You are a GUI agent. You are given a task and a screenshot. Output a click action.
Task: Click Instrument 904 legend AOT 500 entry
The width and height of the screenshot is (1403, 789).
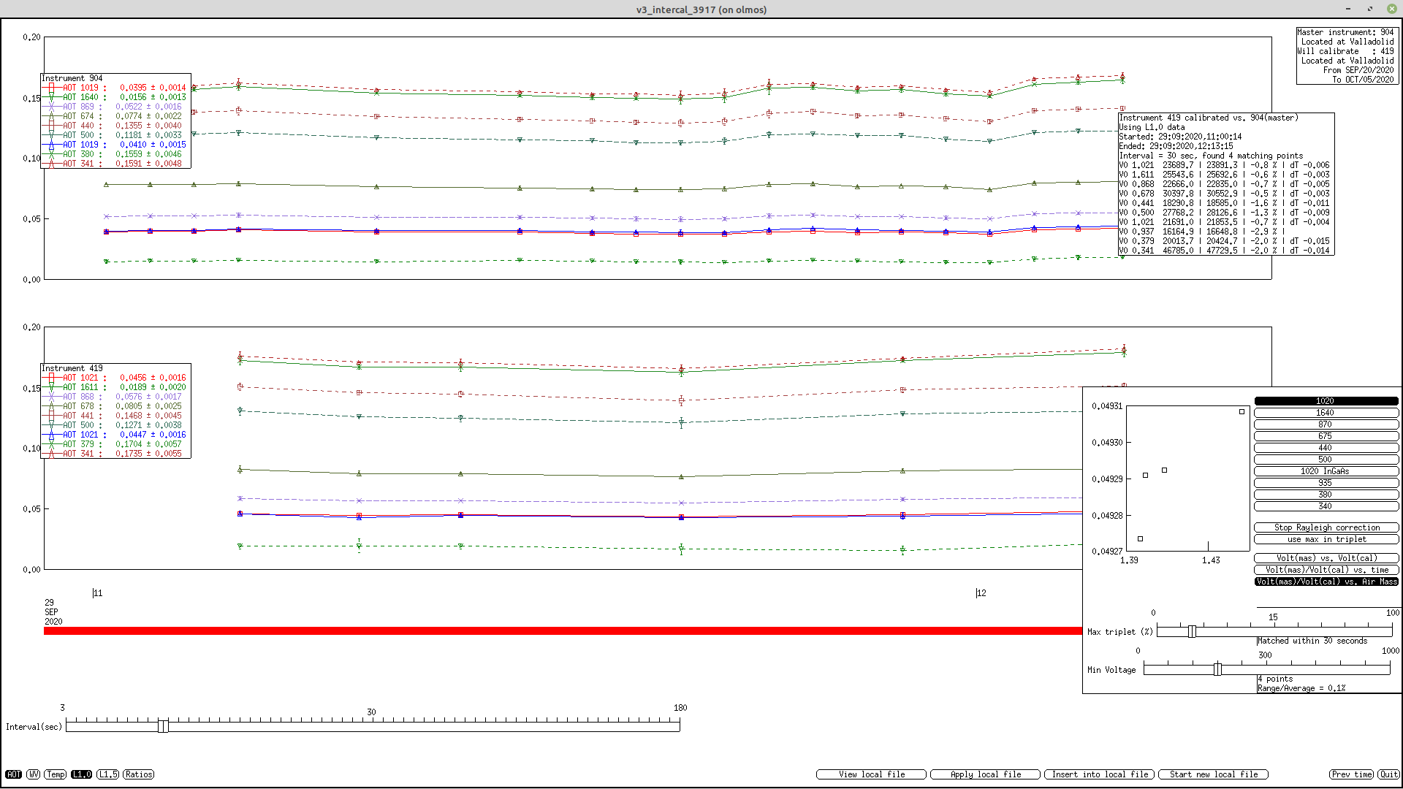coord(115,135)
